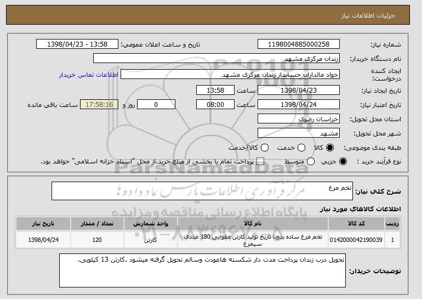Click the validity date field 1398/04/24
This screenshot has height=299, width=422.
click(x=299, y=105)
